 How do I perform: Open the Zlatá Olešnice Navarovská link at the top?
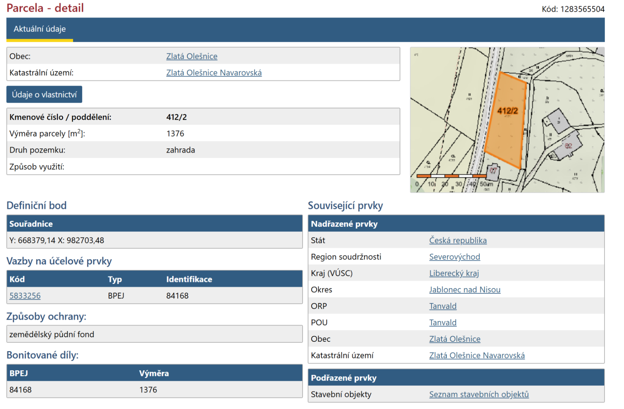[214, 73]
